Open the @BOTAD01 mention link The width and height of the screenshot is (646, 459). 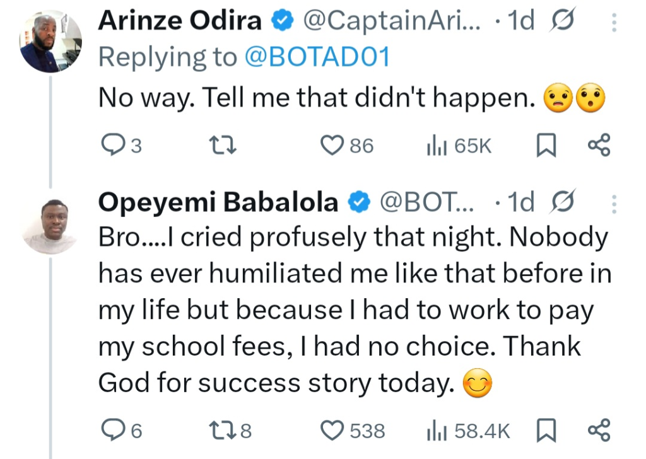point(317,57)
